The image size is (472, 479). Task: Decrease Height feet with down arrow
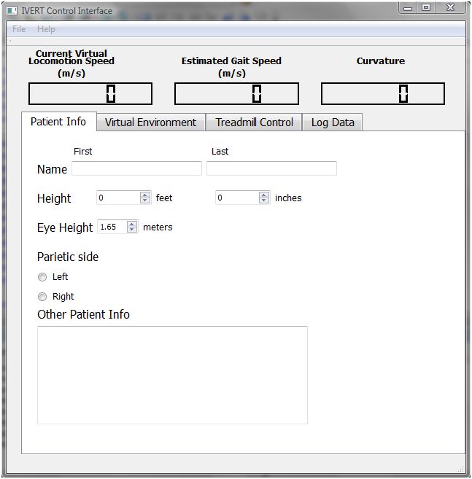(x=144, y=200)
